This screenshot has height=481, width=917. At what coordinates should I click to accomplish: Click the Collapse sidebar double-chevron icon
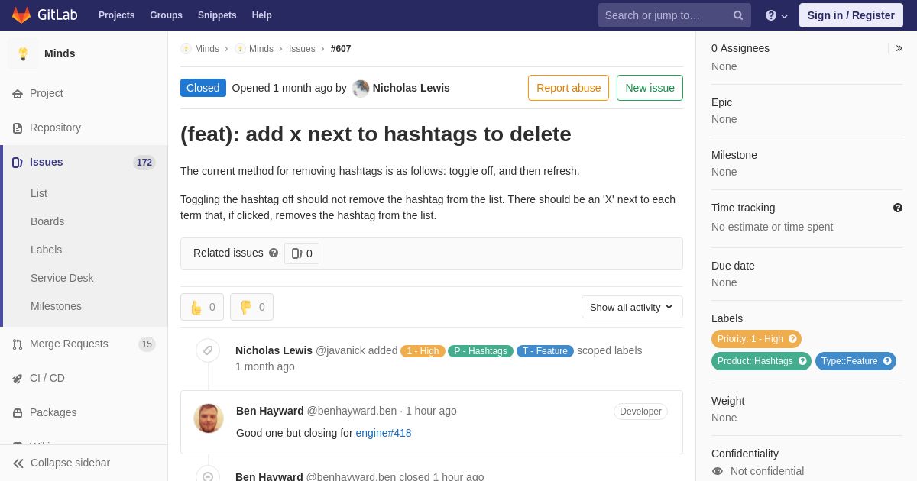pos(18,463)
